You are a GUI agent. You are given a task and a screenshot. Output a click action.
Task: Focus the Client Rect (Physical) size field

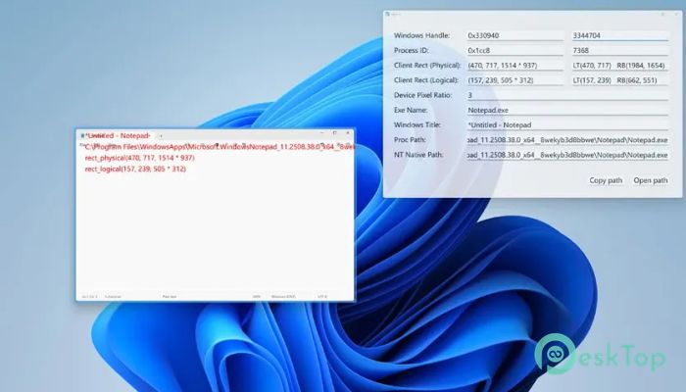coord(514,66)
